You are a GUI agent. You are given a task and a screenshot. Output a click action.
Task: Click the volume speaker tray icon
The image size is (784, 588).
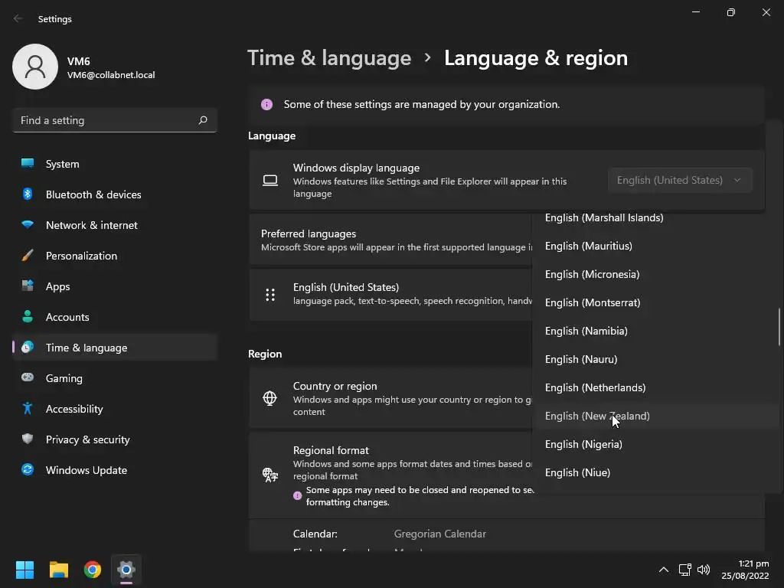(704, 570)
